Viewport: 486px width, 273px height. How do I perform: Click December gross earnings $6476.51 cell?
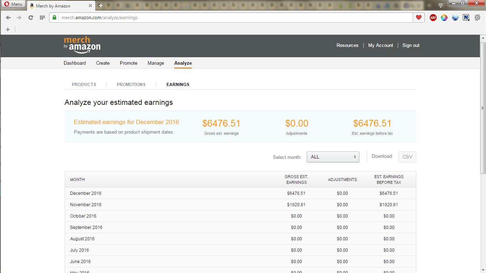point(296,193)
